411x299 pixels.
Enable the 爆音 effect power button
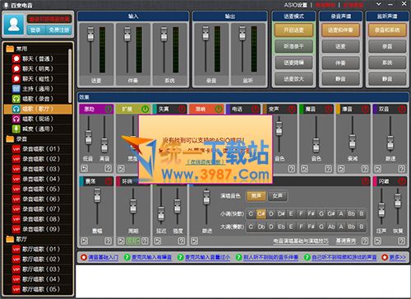point(365,110)
